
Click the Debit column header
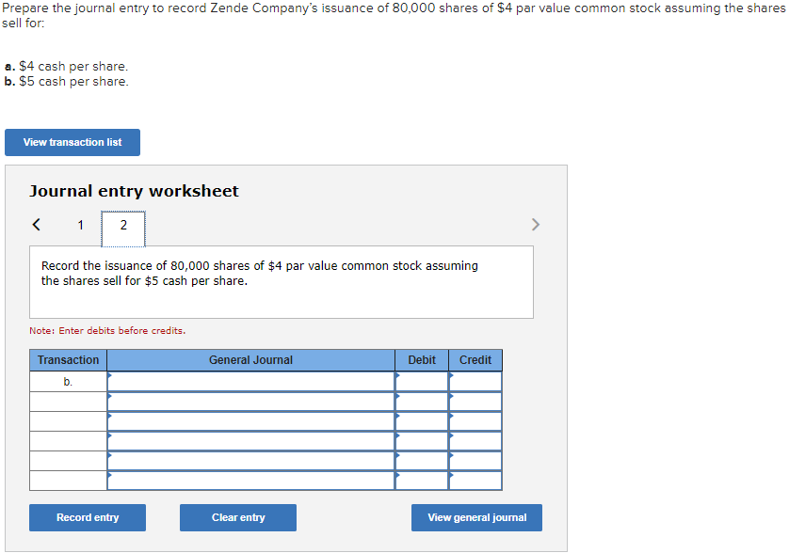[x=421, y=360]
